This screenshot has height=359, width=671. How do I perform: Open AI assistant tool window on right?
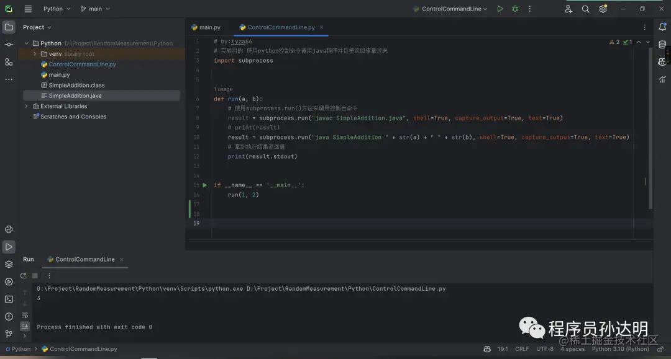coord(662,62)
